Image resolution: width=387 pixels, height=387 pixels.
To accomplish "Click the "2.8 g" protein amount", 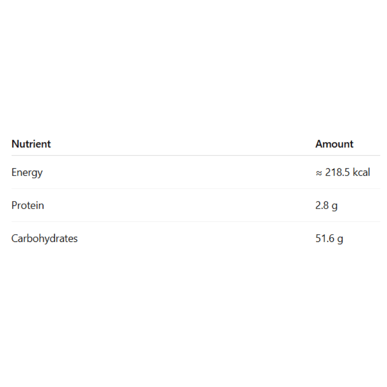I will pos(326,205).
